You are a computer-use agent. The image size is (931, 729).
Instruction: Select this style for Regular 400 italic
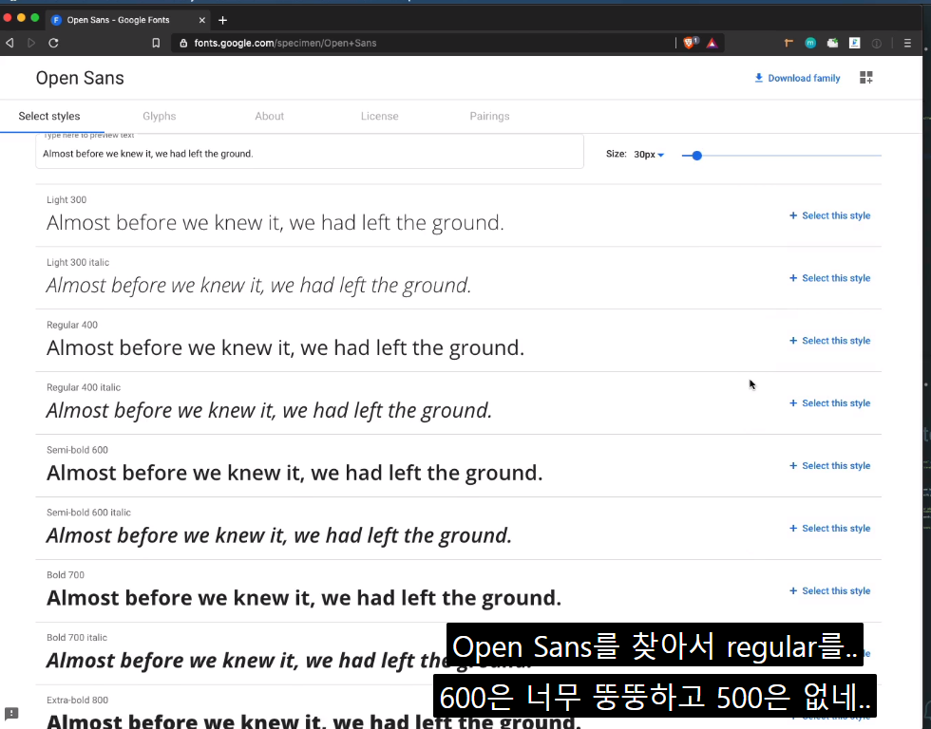click(829, 403)
